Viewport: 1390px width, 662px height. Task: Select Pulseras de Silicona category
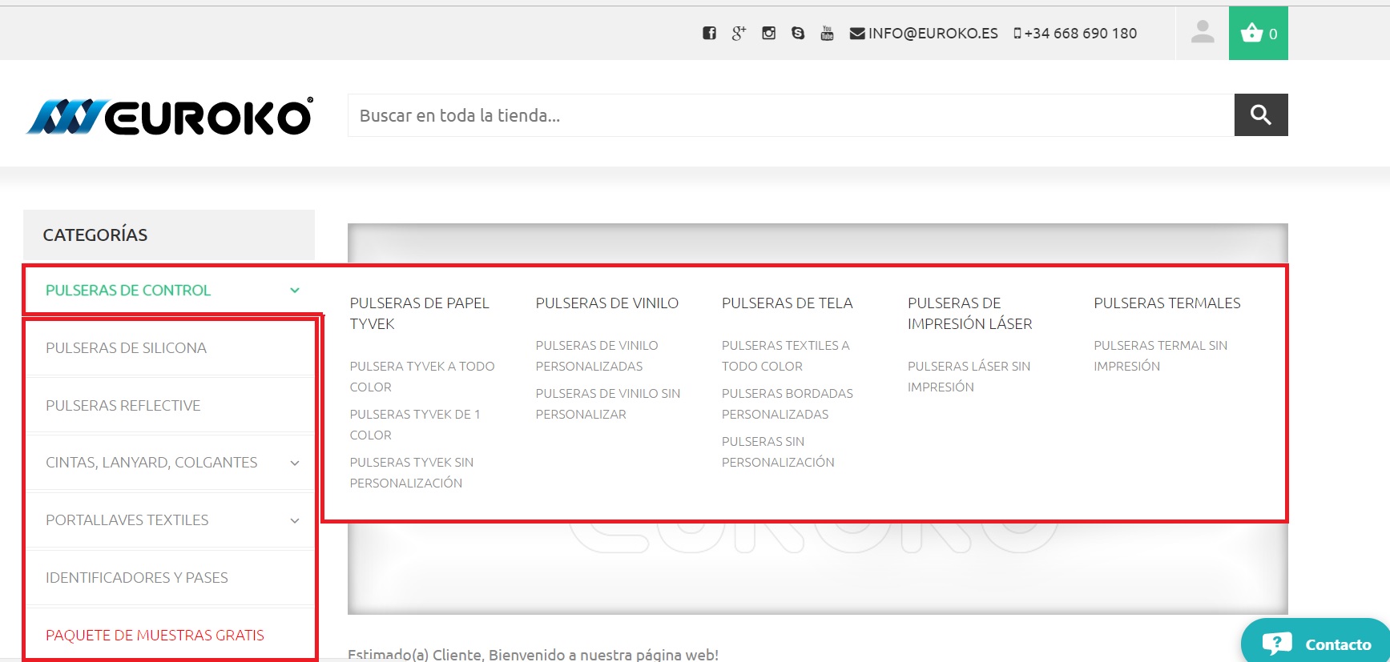coord(127,348)
